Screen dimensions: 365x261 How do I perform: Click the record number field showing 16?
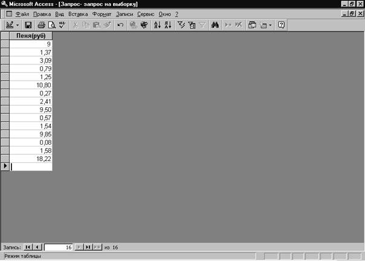coord(59,247)
